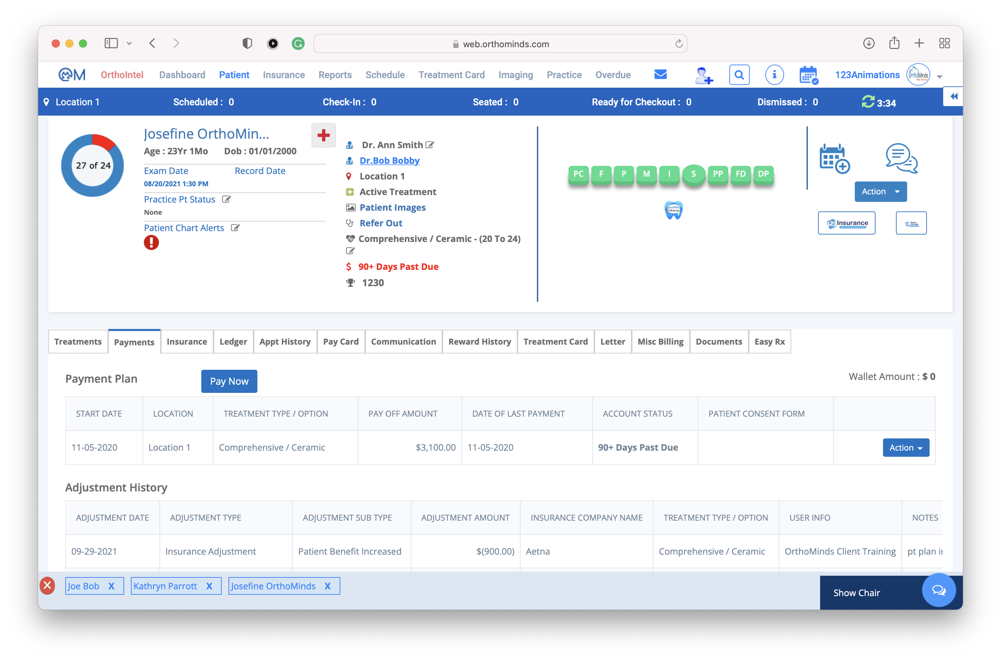Toggle the green PC status badge
The height and width of the screenshot is (660, 1001).
pos(578,173)
